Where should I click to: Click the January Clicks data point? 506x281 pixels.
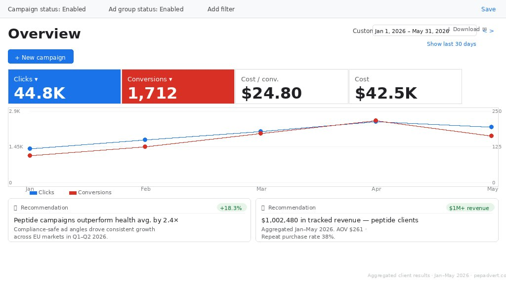(30, 149)
